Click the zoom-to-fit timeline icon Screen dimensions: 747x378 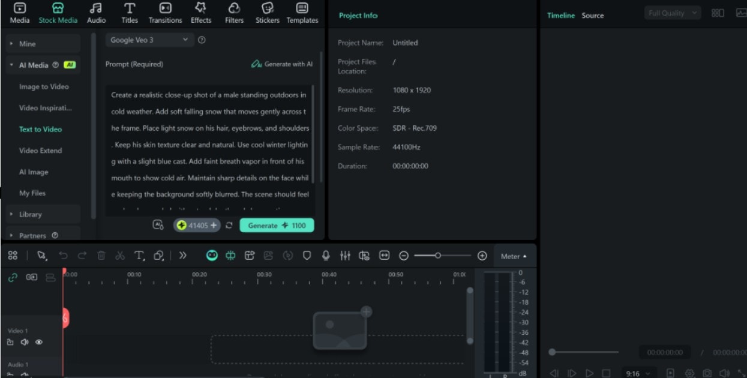pyautogui.click(x=384, y=256)
